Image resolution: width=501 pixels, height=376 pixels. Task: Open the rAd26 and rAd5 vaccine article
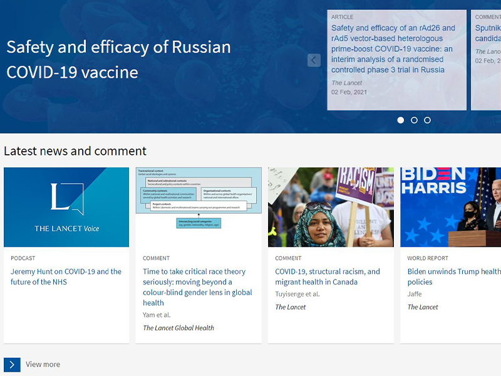click(x=393, y=49)
